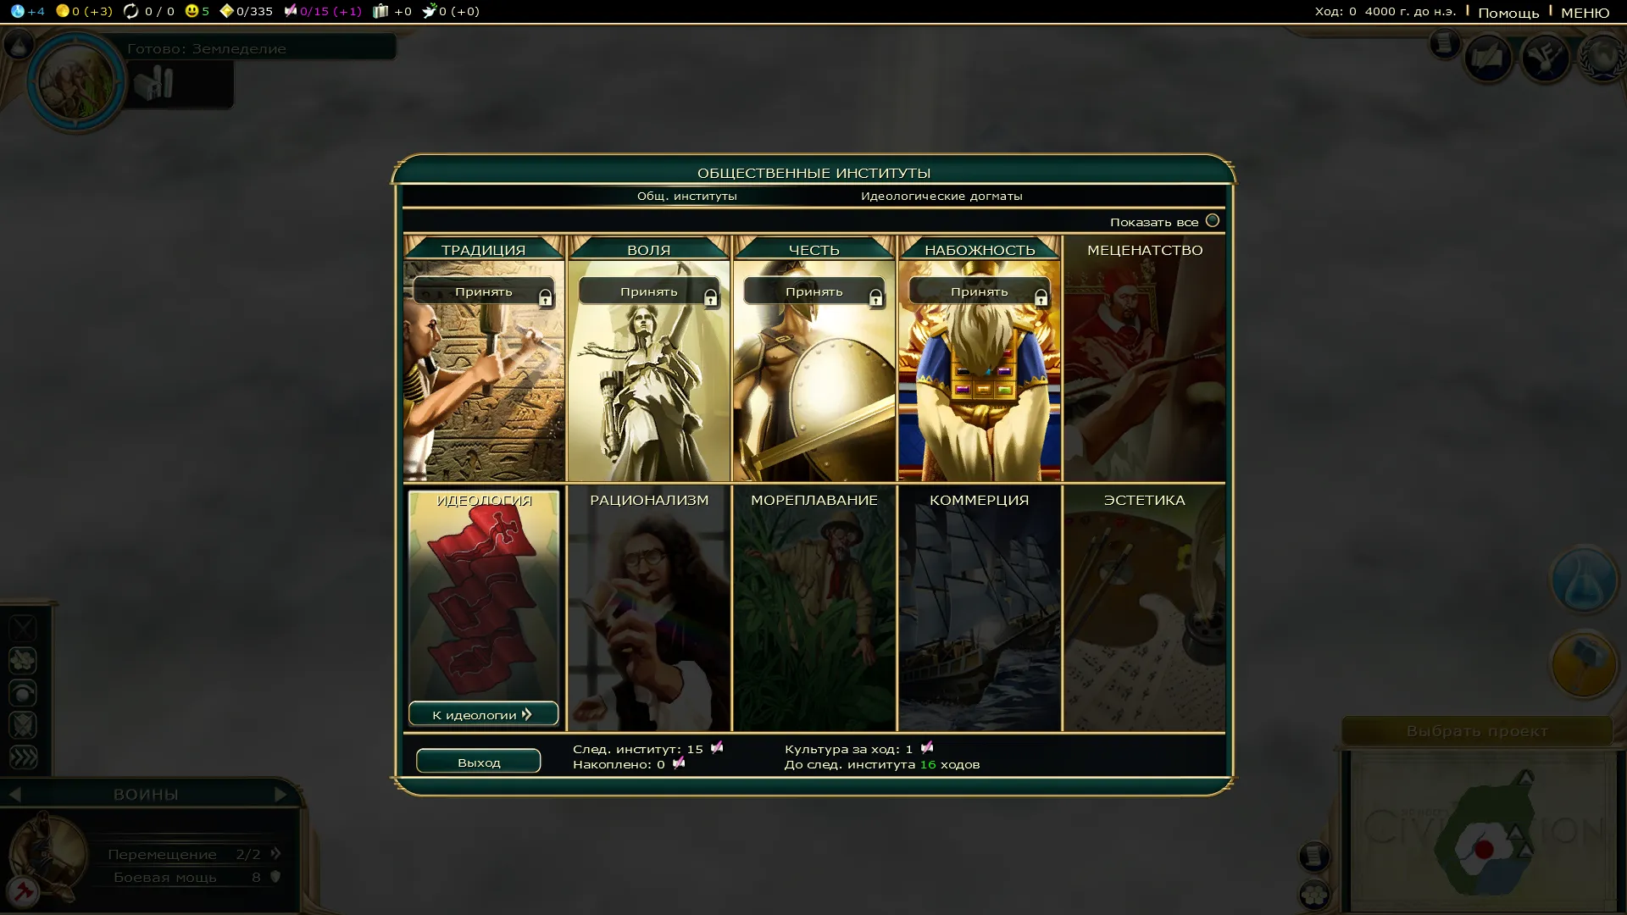Screen dimensions: 1627x915
Task: Adopt the Честь policy branch
Action: click(x=813, y=291)
